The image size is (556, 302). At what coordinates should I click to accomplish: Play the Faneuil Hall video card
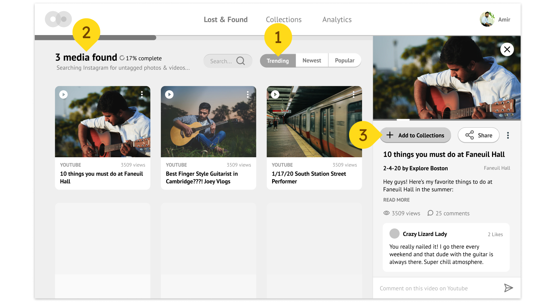(63, 94)
